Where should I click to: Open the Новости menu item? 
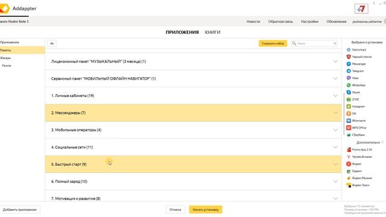(253, 22)
